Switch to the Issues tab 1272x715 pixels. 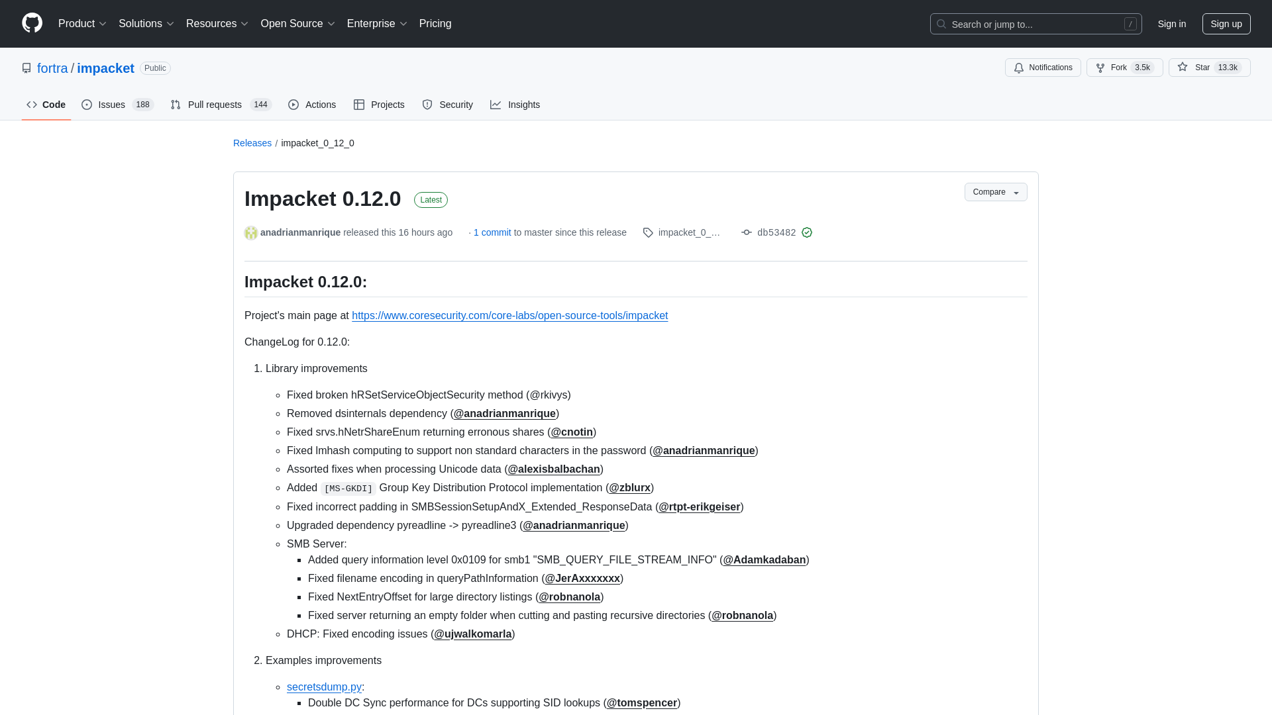click(118, 105)
